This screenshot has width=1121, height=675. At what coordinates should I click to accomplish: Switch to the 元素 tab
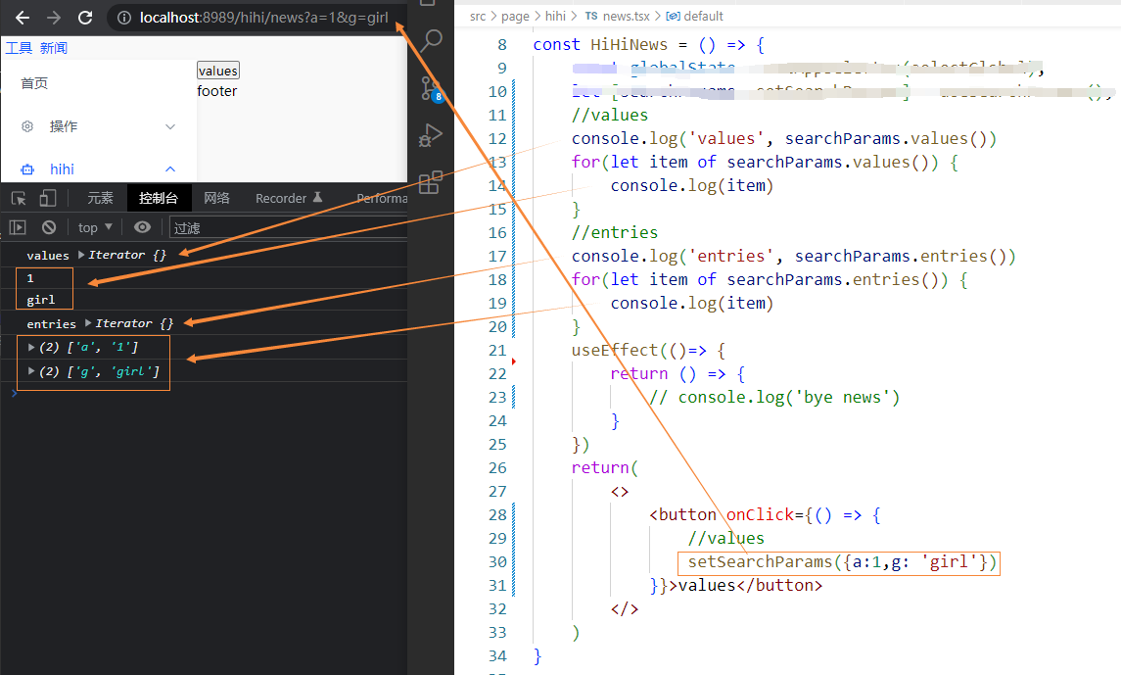tap(100, 198)
